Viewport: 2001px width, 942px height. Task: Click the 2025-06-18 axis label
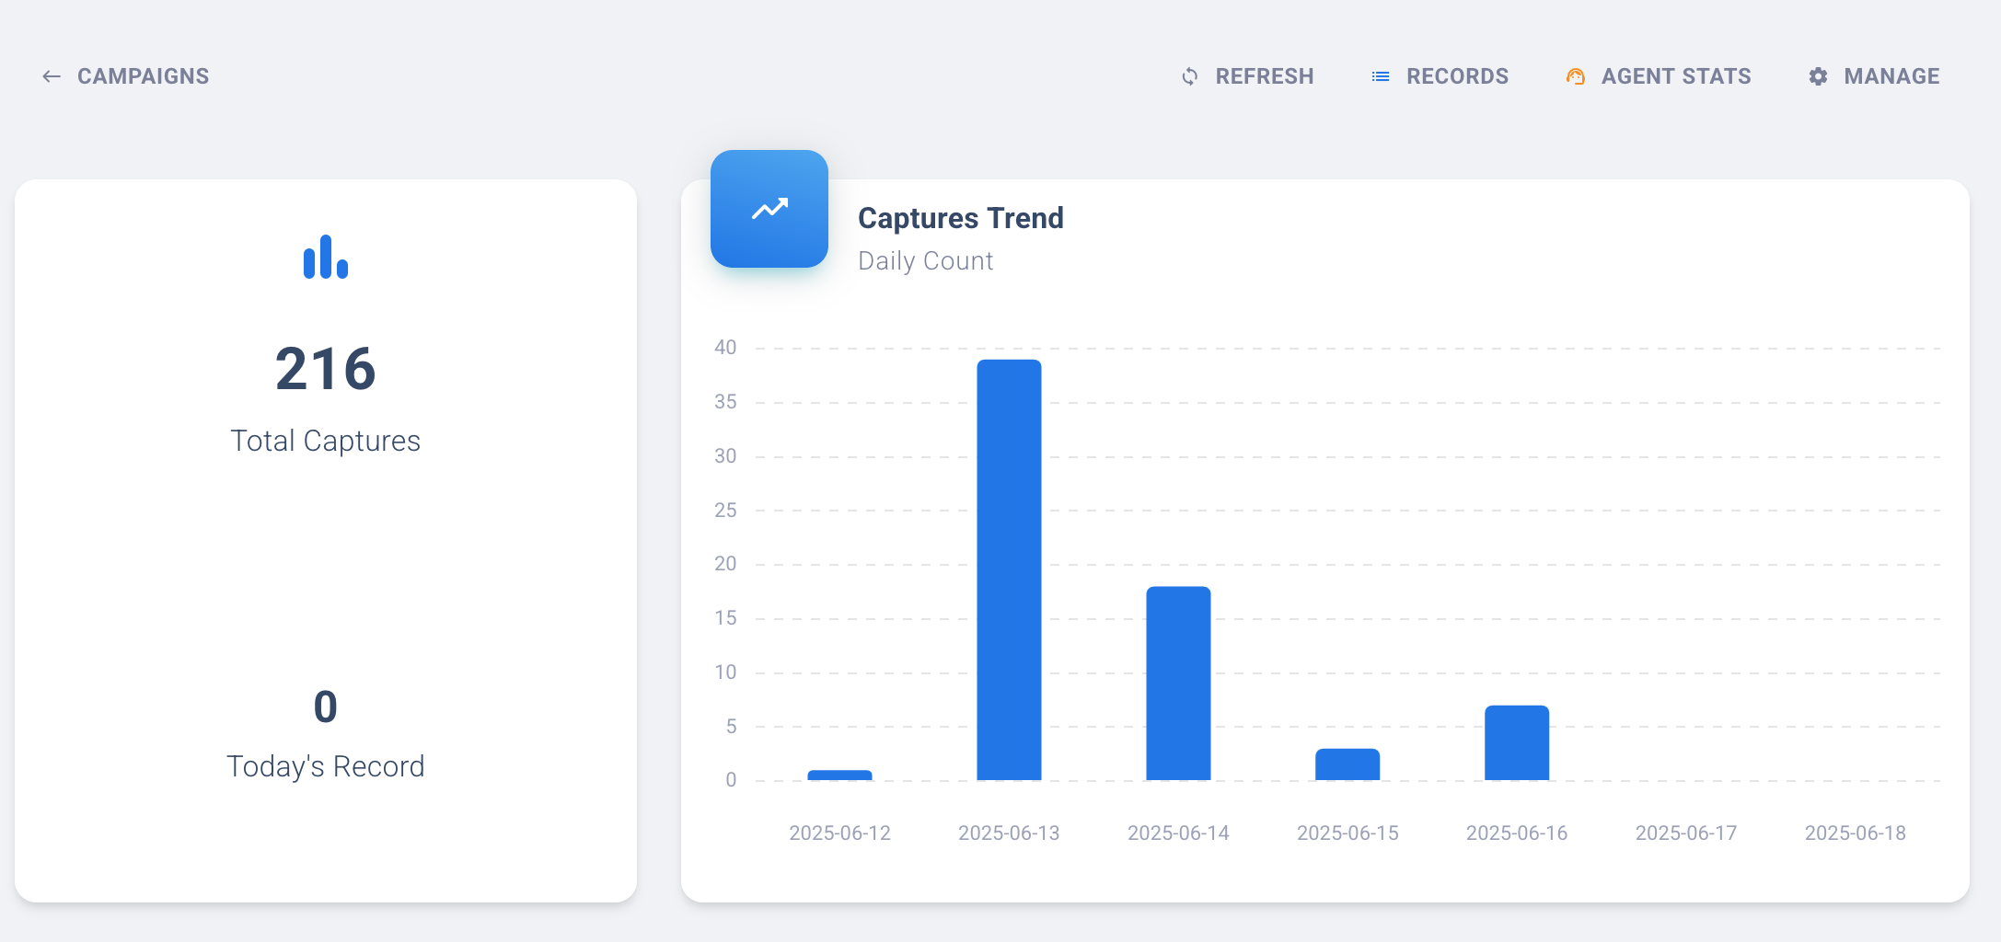pos(1856,833)
